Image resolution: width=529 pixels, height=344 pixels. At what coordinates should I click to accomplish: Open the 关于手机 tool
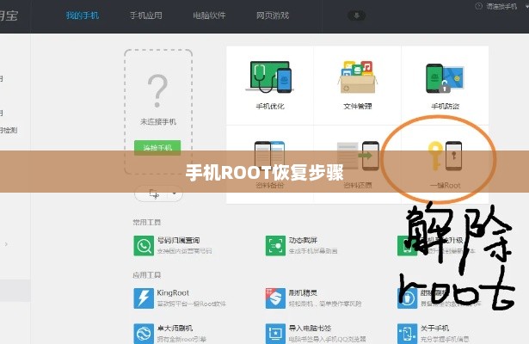[x=434, y=333]
